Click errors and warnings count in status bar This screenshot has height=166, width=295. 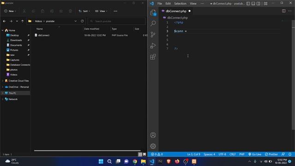[157, 154]
